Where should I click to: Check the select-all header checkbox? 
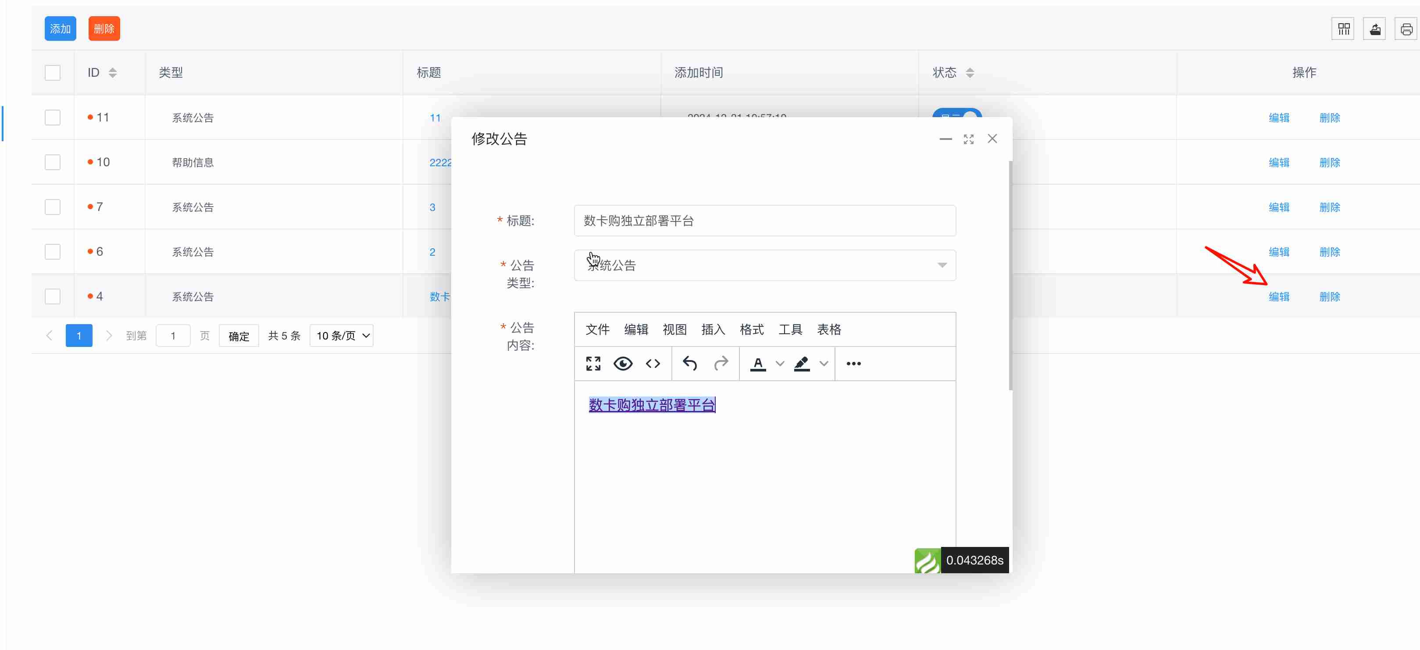pyautogui.click(x=52, y=73)
